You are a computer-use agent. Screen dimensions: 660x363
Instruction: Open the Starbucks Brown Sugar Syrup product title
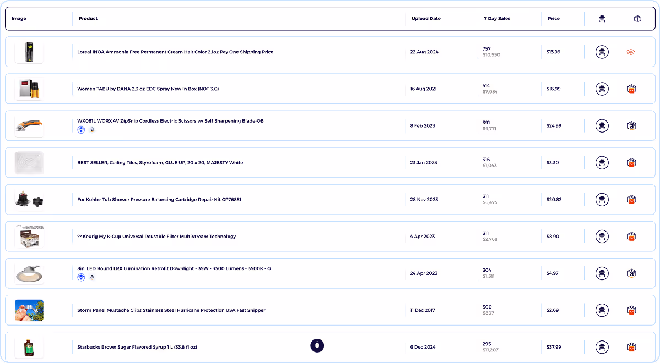click(x=137, y=347)
